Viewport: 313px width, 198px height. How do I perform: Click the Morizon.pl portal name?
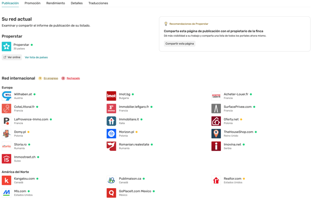(127, 132)
